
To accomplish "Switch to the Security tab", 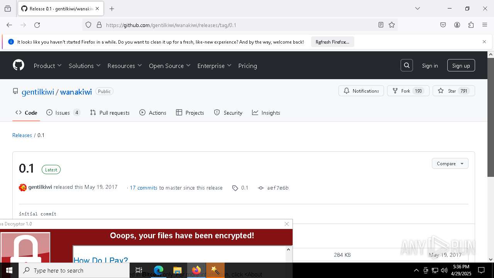I will pos(228,113).
